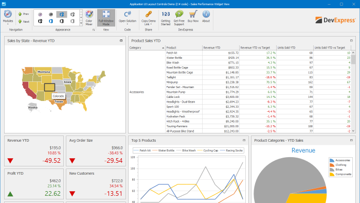Click the Buy Now cart icon

coord(193,14)
